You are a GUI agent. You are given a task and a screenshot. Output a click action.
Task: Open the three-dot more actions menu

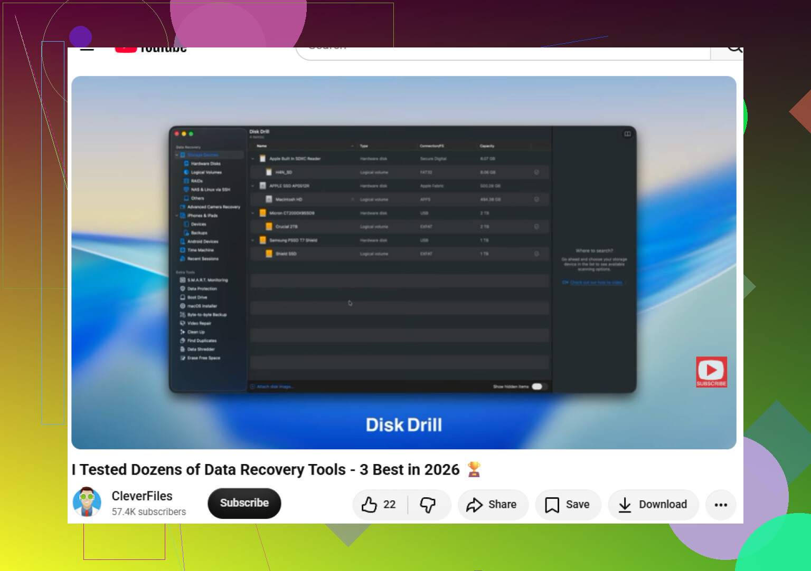pyautogui.click(x=721, y=505)
